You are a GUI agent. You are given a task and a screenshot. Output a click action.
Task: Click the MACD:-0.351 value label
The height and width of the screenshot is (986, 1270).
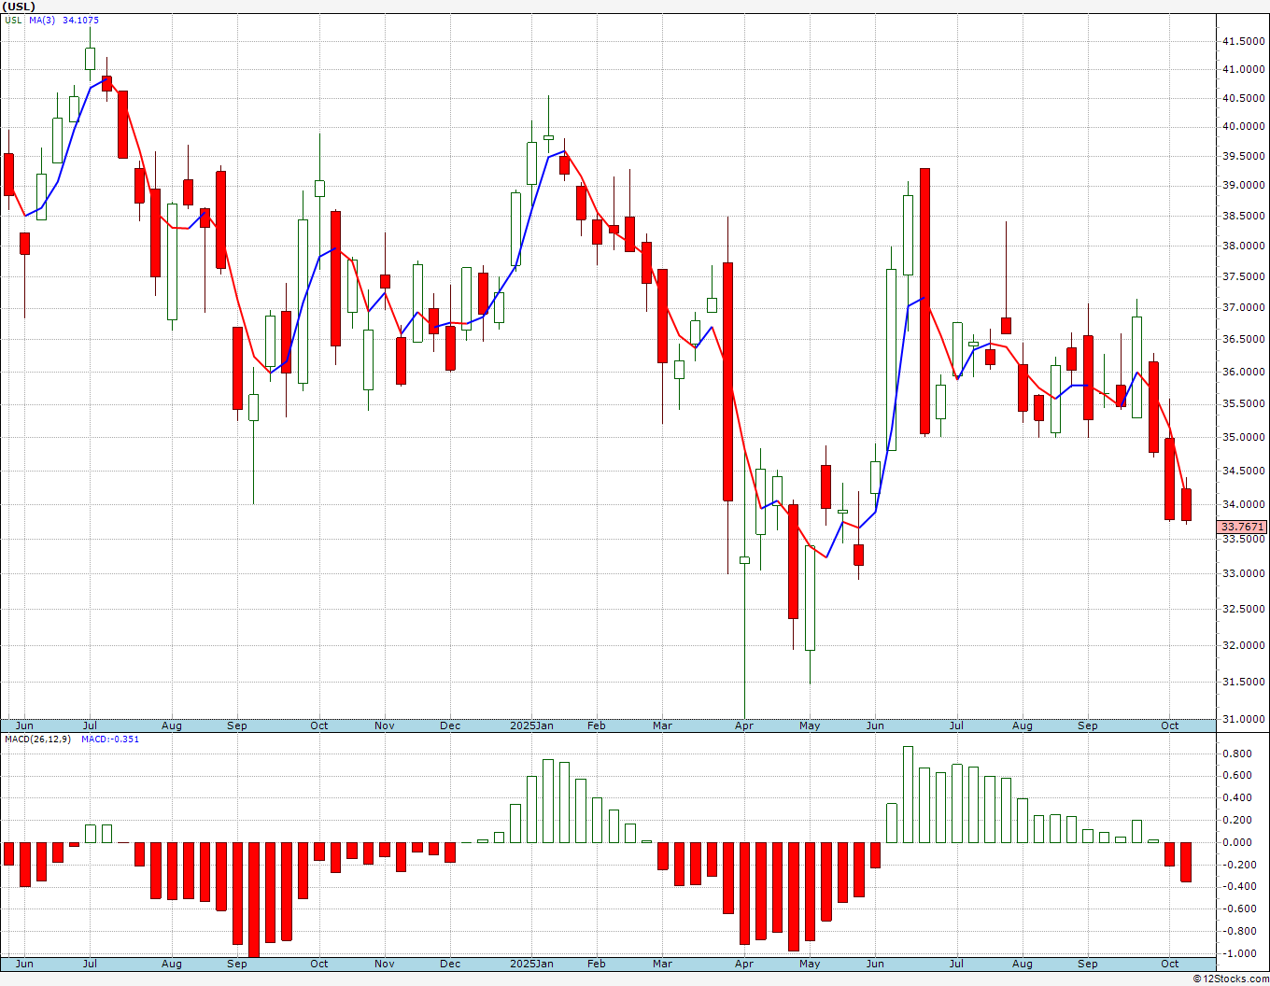(110, 739)
